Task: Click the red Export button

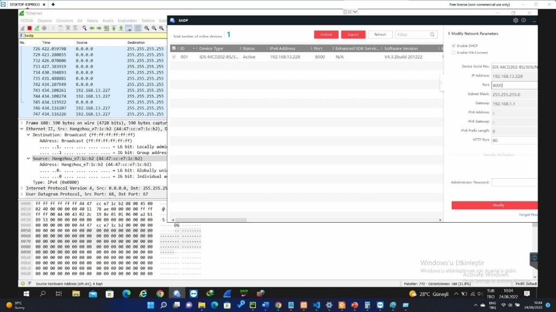Action: point(353,35)
